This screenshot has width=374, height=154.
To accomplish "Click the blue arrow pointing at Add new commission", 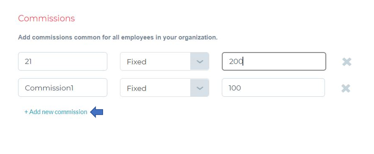I will 97,112.
